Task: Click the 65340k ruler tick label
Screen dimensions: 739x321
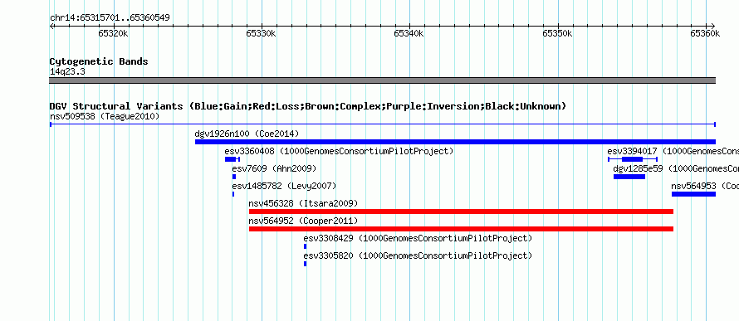Action: (x=409, y=33)
